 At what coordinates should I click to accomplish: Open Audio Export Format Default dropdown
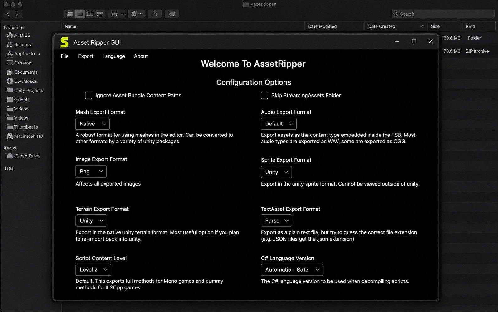coord(279,124)
